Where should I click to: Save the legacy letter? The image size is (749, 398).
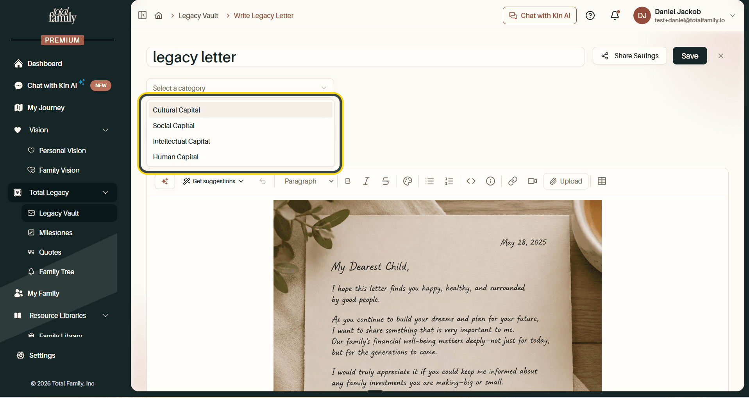690,56
